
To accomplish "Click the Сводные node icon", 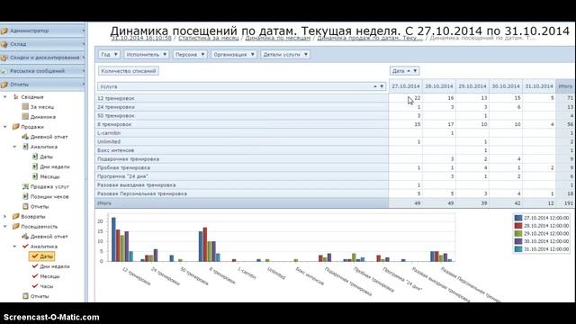I will 16,97.
